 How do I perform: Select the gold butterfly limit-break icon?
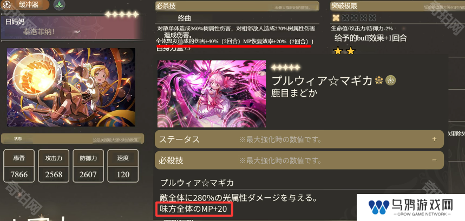(x=336, y=18)
